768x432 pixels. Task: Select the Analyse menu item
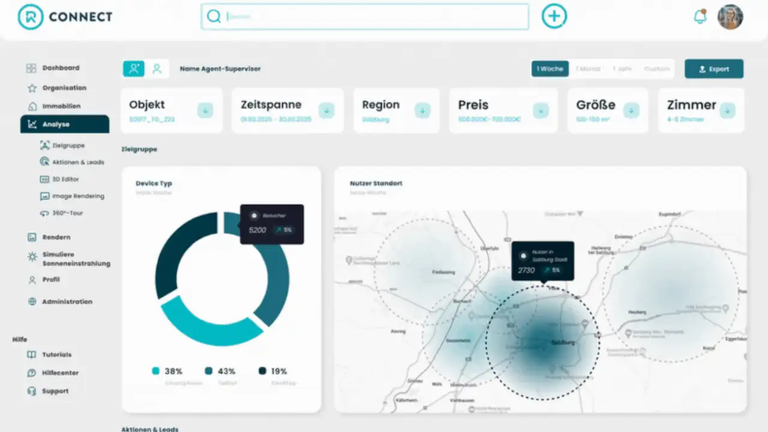tap(65, 124)
